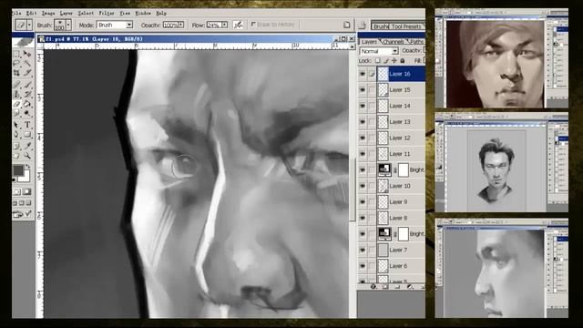
Task: Select the Paint Bucket tool
Action: coord(27,104)
